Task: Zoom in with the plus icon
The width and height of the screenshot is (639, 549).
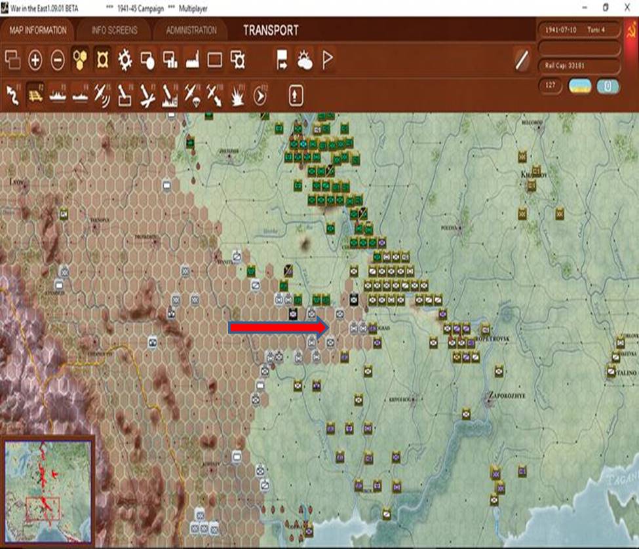Action: (35, 60)
